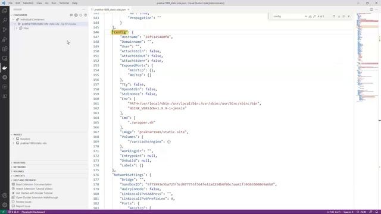Screen dimensions: 381x214
Task: Click the JSON language mode in status bar
Action: pos(363,212)
